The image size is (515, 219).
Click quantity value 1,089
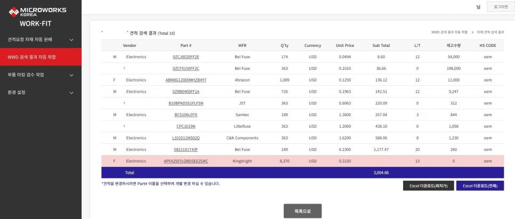click(x=285, y=80)
